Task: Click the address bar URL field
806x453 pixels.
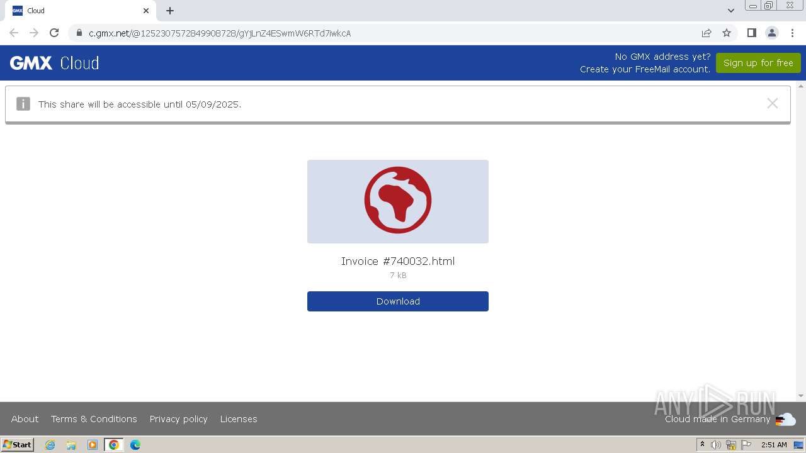Action: click(390, 33)
